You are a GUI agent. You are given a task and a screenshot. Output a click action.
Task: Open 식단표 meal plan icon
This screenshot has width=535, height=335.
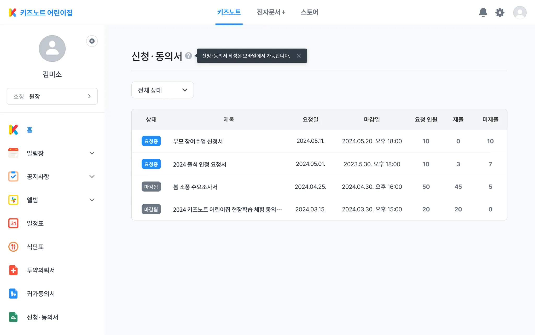tap(13, 247)
